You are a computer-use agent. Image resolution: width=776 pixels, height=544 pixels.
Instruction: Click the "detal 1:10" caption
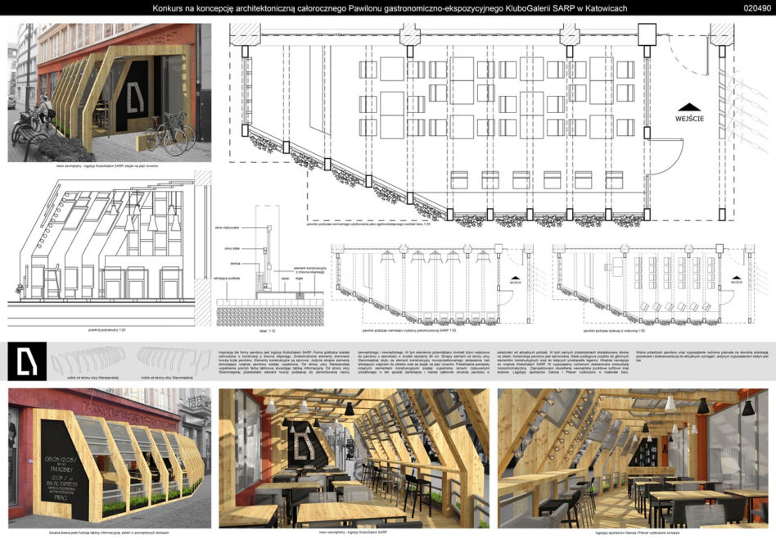tap(266, 330)
